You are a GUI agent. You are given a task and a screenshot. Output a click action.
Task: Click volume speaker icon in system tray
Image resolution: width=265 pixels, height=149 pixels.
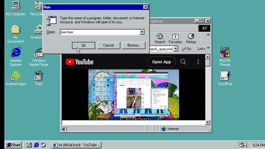coord(246,145)
